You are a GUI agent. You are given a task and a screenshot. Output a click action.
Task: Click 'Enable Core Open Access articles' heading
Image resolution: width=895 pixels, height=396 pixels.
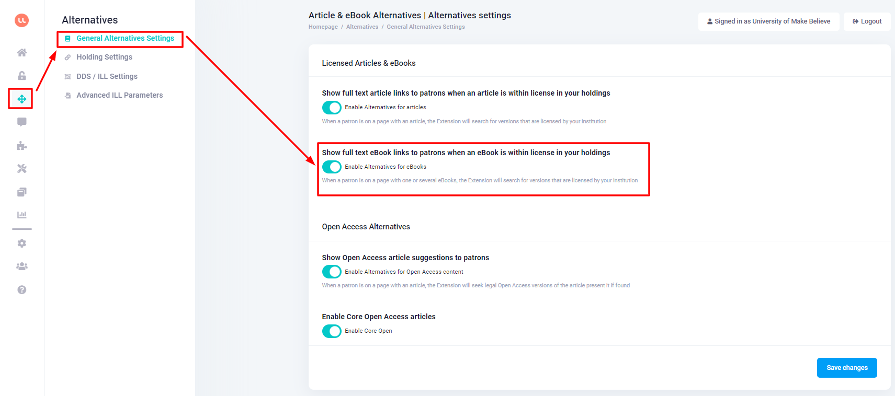click(x=379, y=317)
